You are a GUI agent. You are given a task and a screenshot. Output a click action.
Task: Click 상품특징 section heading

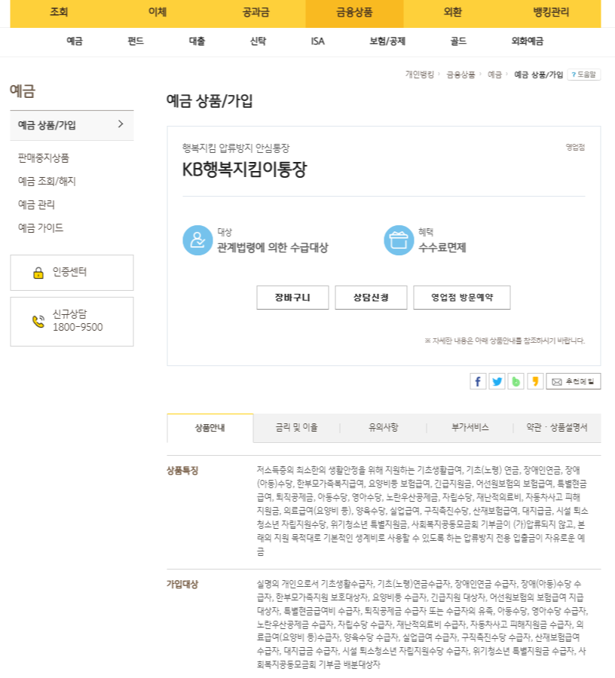pyautogui.click(x=182, y=471)
